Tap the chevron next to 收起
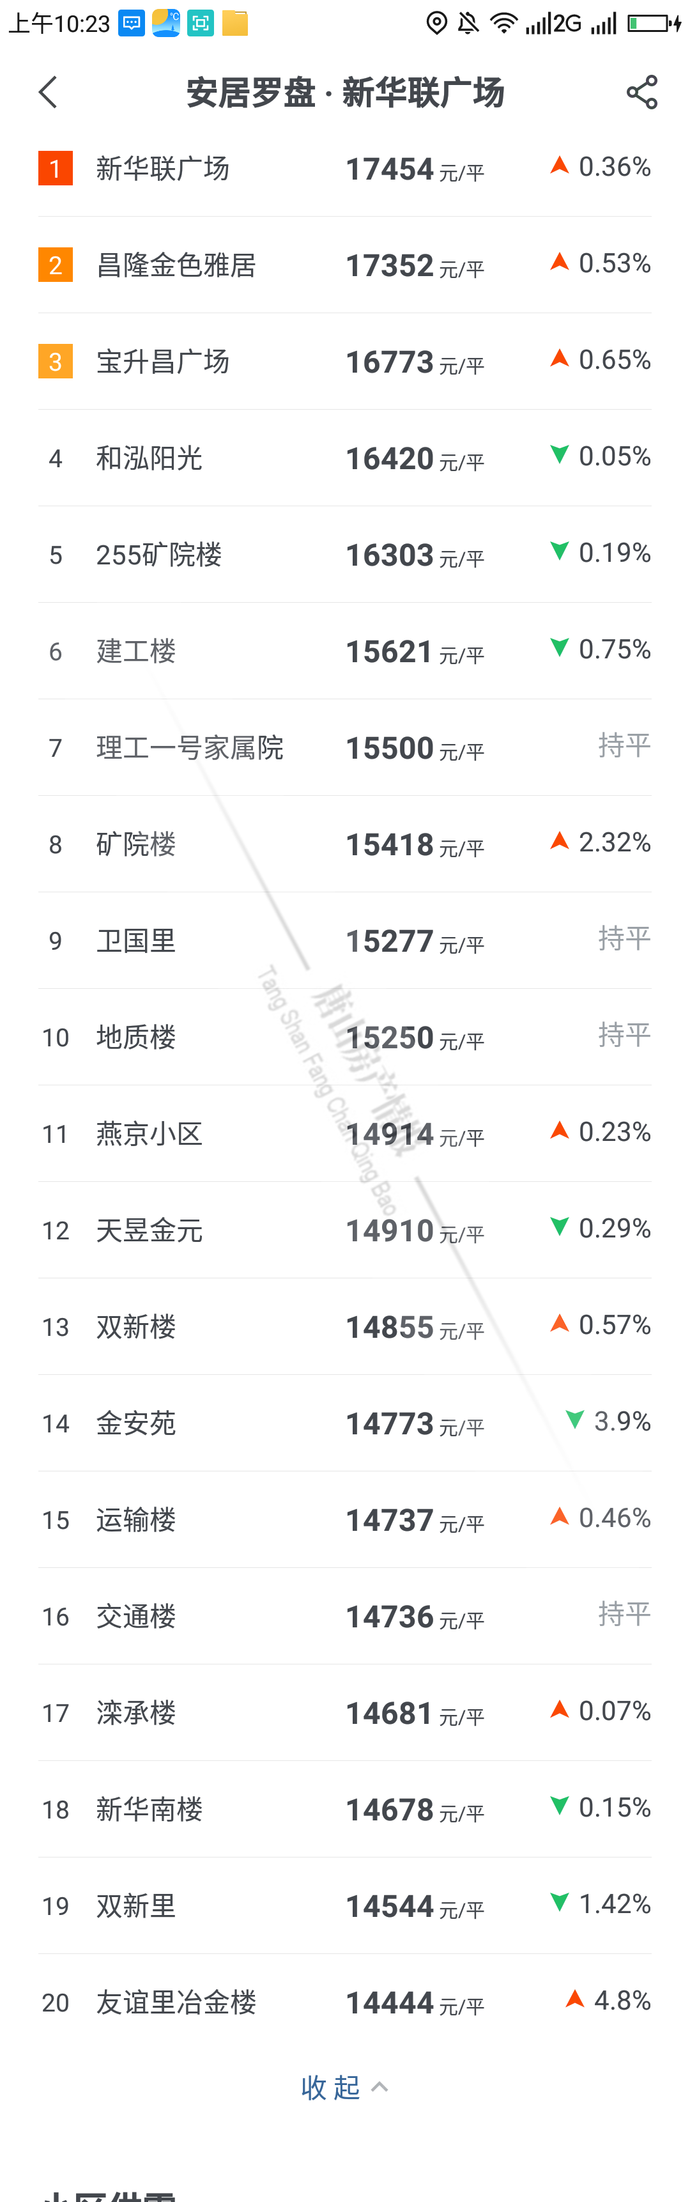This screenshot has height=2202, width=690. (x=380, y=2088)
